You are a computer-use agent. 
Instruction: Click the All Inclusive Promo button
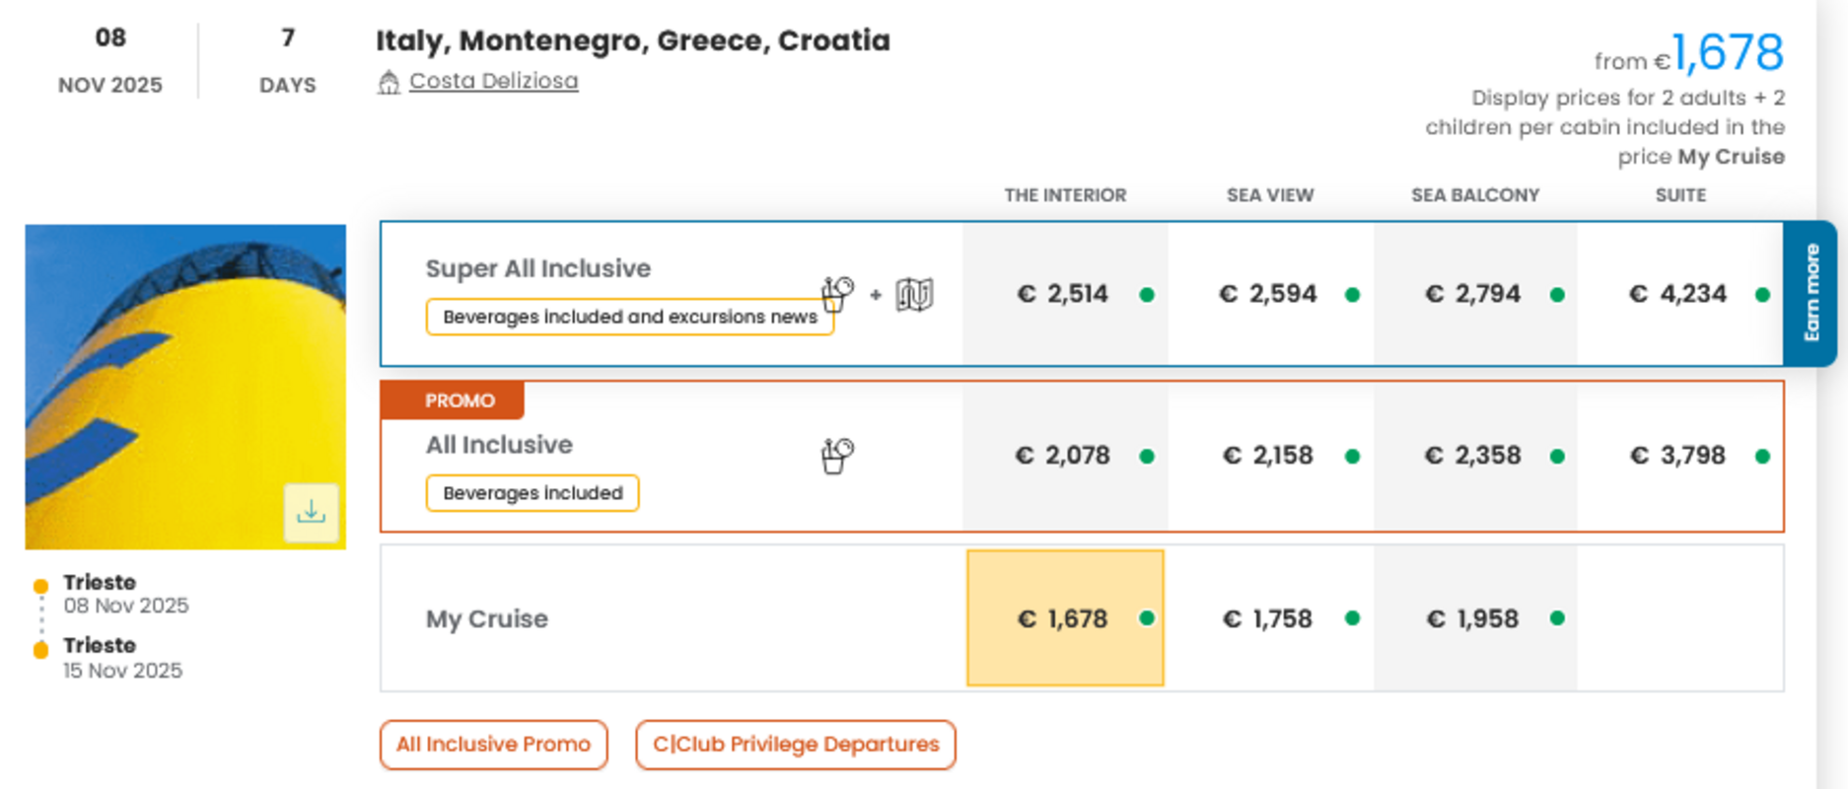tap(493, 745)
